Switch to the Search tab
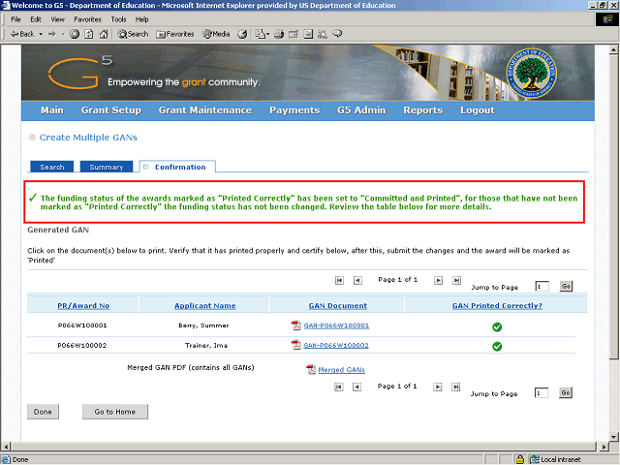This screenshot has width=620, height=465. (51, 167)
